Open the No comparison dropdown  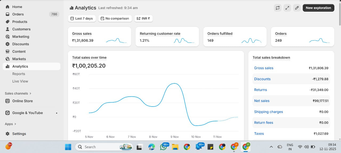115,19
